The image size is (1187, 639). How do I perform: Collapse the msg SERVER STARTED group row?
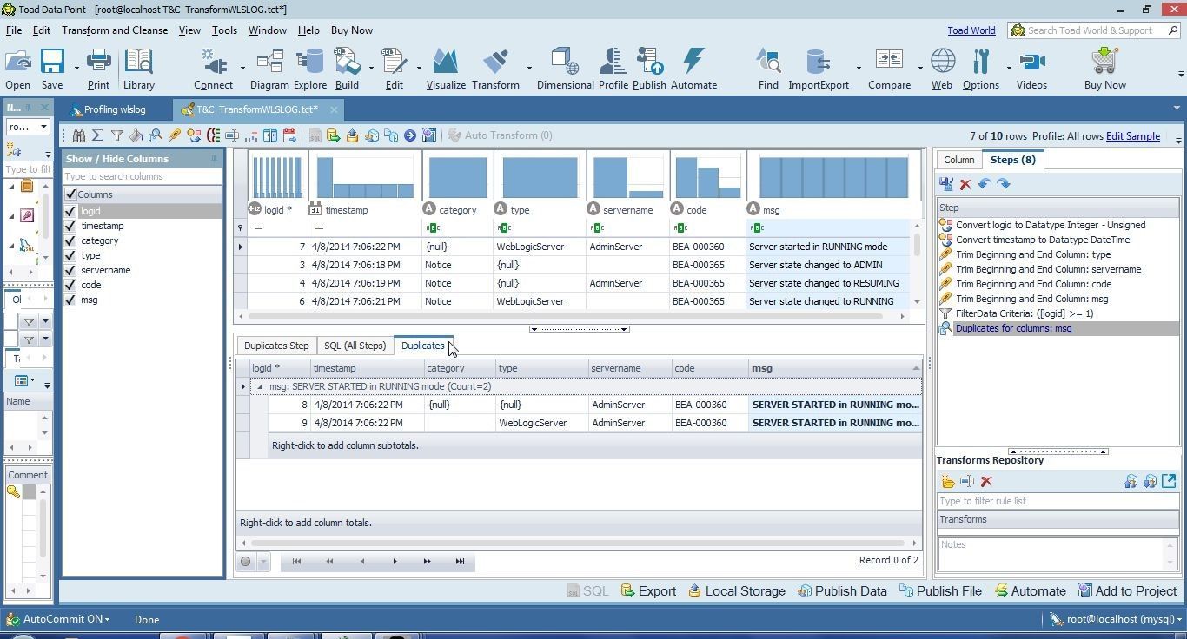(x=260, y=386)
